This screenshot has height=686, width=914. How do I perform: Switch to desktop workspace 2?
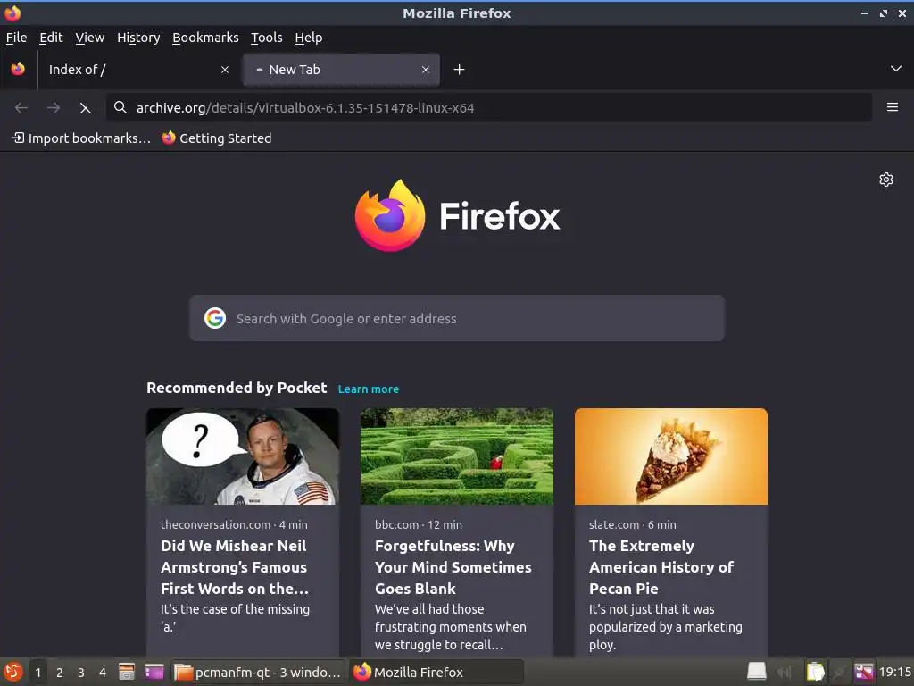tap(60, 672)
